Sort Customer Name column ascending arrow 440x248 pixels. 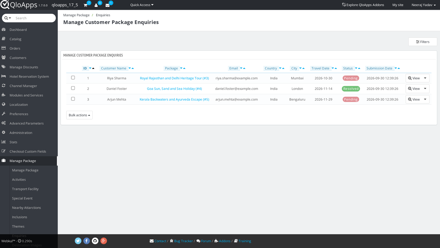(133, 68)
